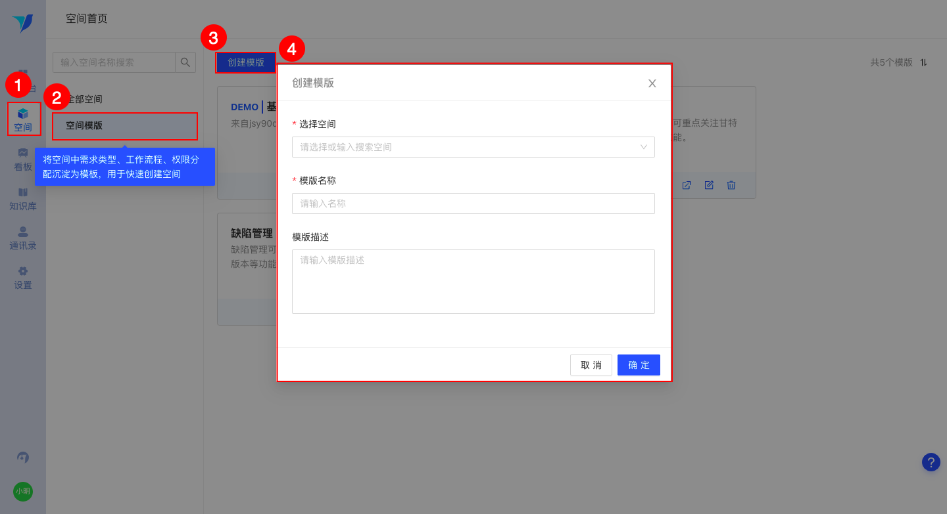Focus the 模版名称 name input field
This screenshot has width=947, height=514.
coord(473,203)
